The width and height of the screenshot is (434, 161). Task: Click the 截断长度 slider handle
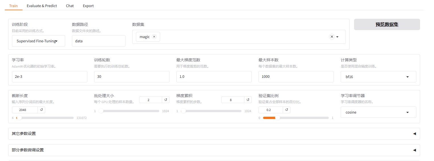(x=19, y=118)
